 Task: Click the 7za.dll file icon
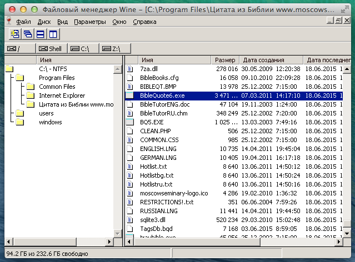click(131, 69)
